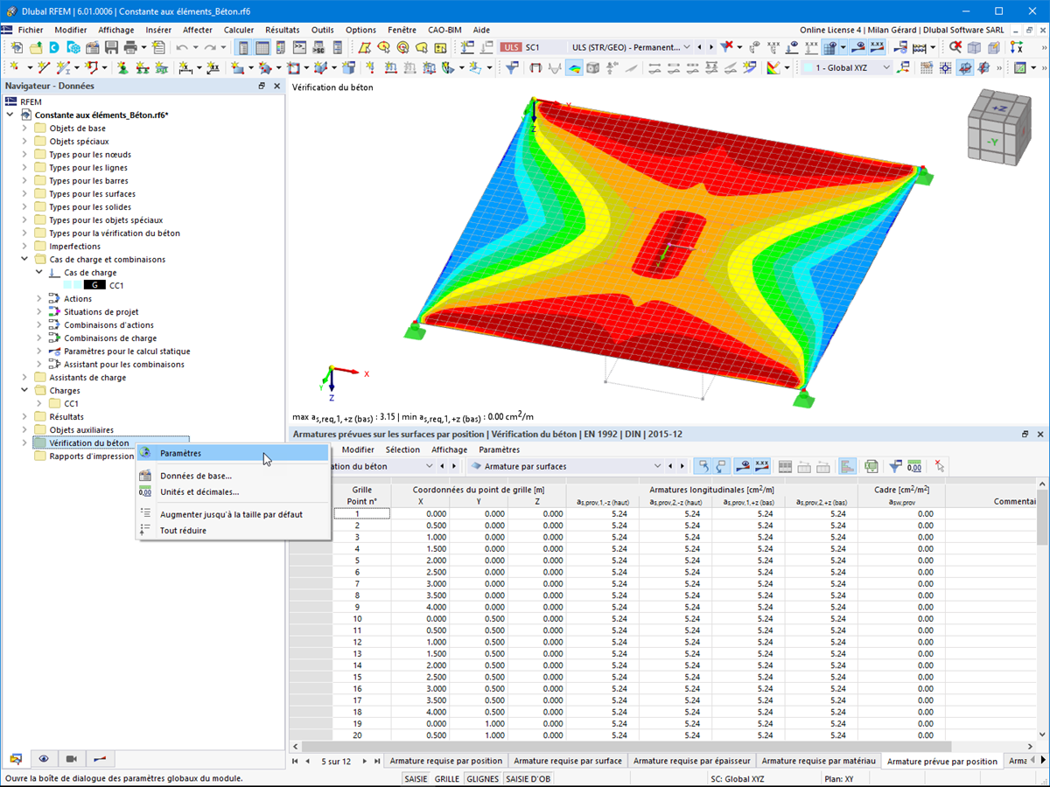Choose Augmenter jusqu'à la taille par défaut
The image size is (1050, 787).
[233, 514]
